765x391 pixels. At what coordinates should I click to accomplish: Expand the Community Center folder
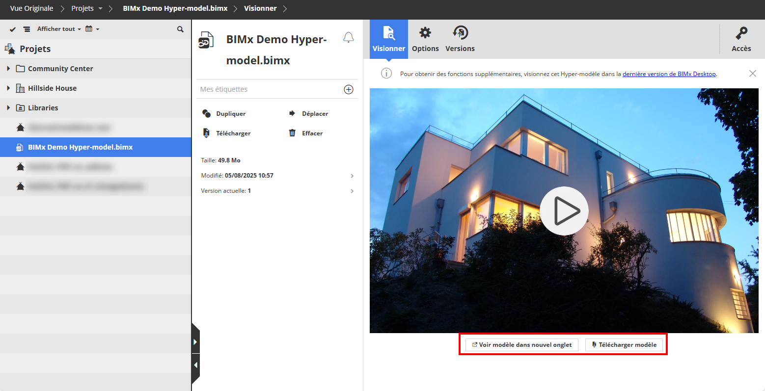(8, 69)
